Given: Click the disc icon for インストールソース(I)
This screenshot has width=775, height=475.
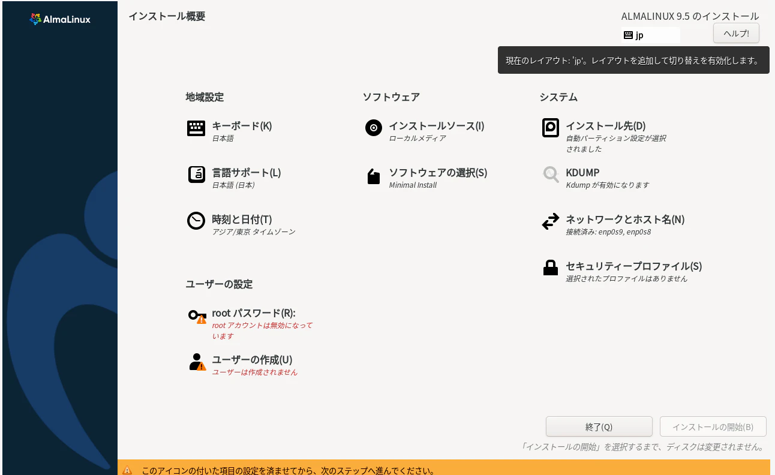Looking at the screenshot, I should tap(374, 128).
